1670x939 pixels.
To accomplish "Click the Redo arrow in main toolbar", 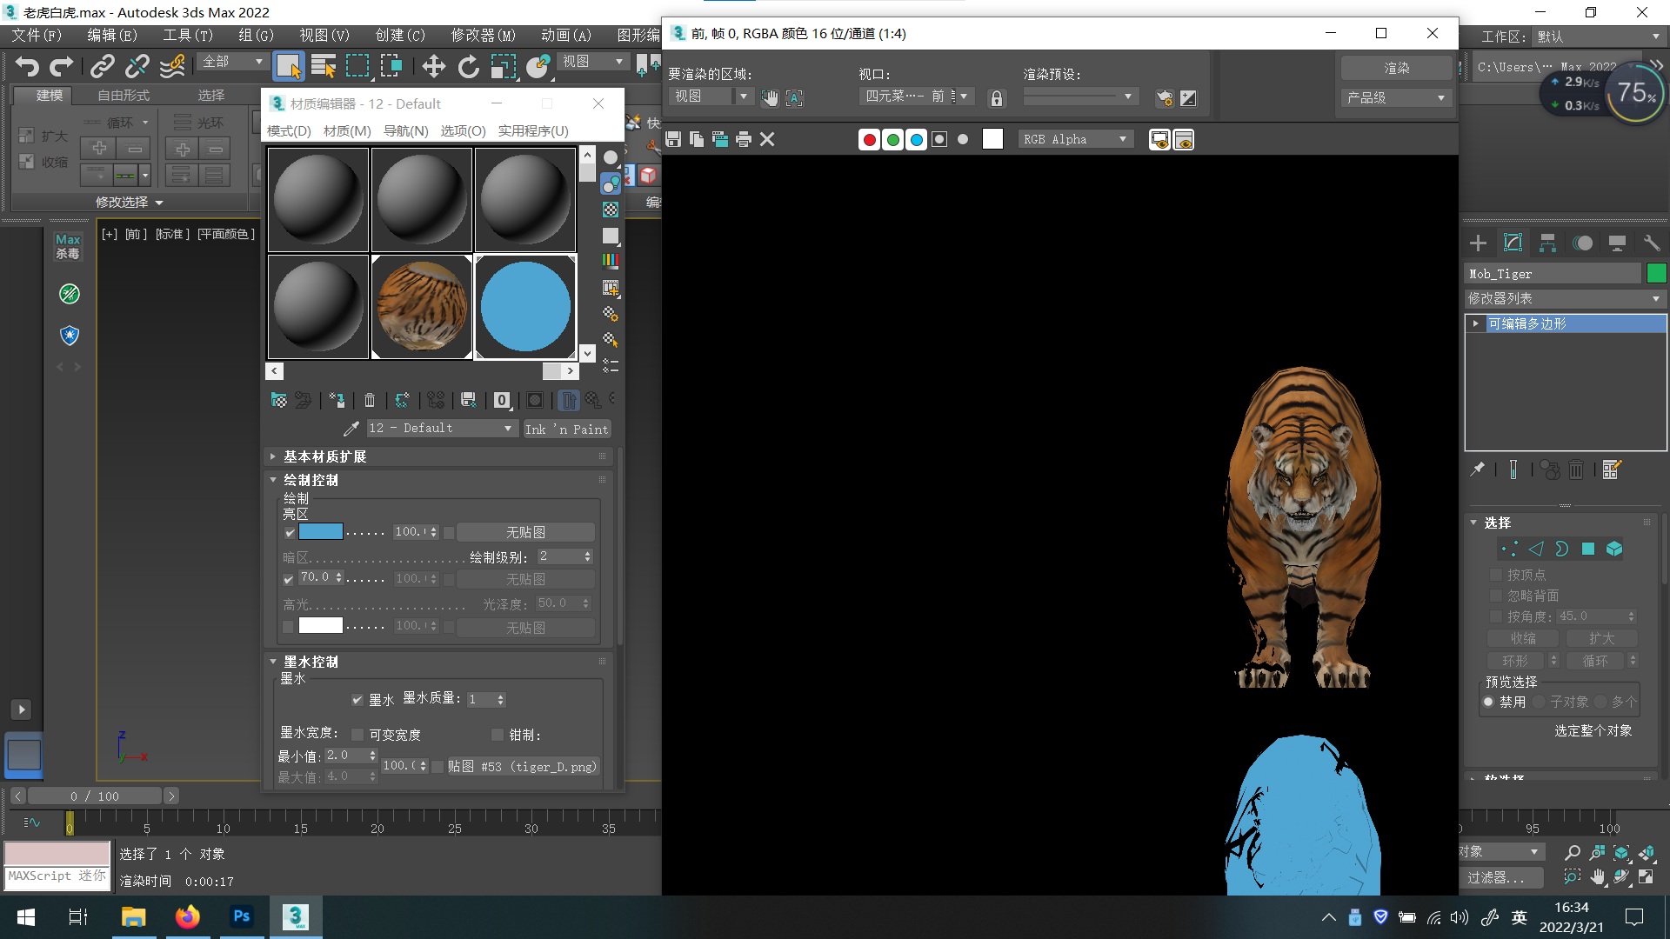I will click(x=62, y=66).
